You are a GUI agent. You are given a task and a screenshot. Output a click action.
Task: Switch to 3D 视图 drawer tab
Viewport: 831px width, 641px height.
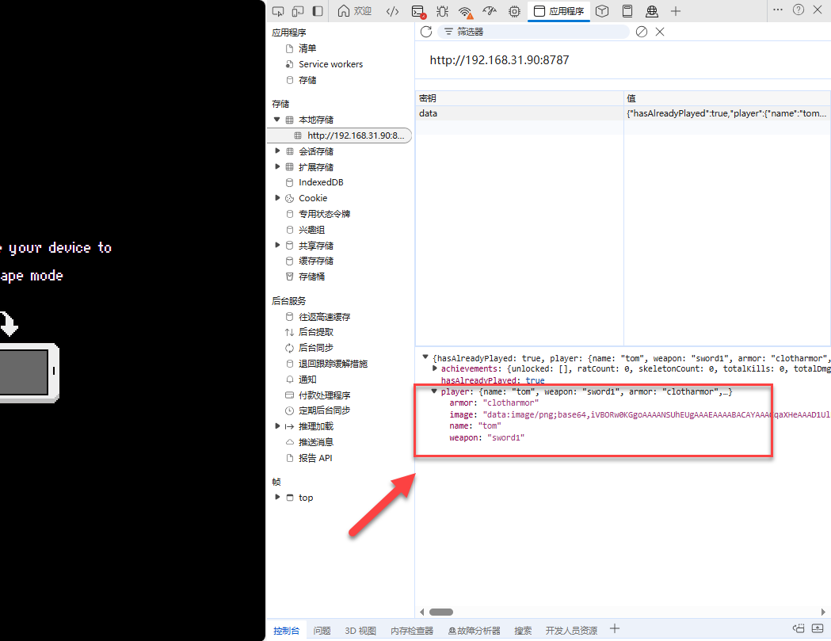pos(360,631)
